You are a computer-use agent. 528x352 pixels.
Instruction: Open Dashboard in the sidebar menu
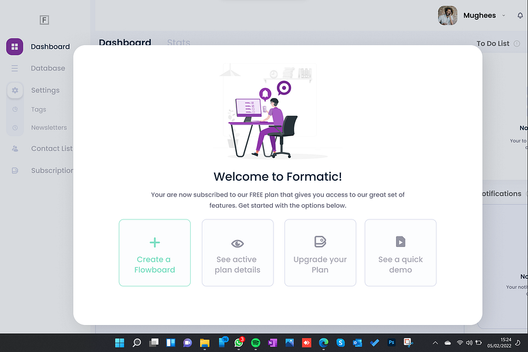(50, 46)
